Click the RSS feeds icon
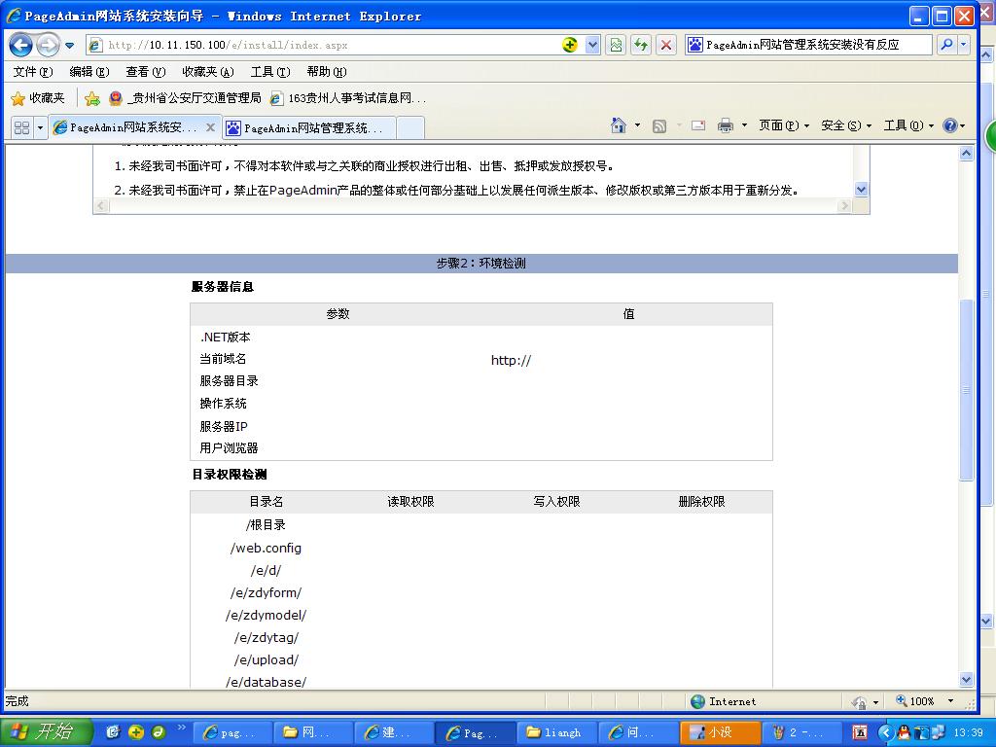996x747 pixels. click(659, 125)
